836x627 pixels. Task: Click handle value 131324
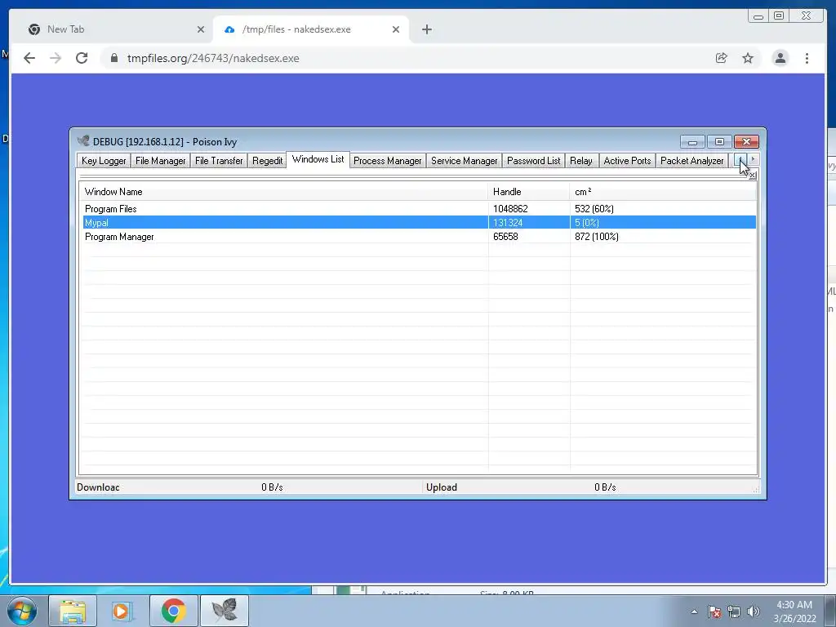click(508, 222)
